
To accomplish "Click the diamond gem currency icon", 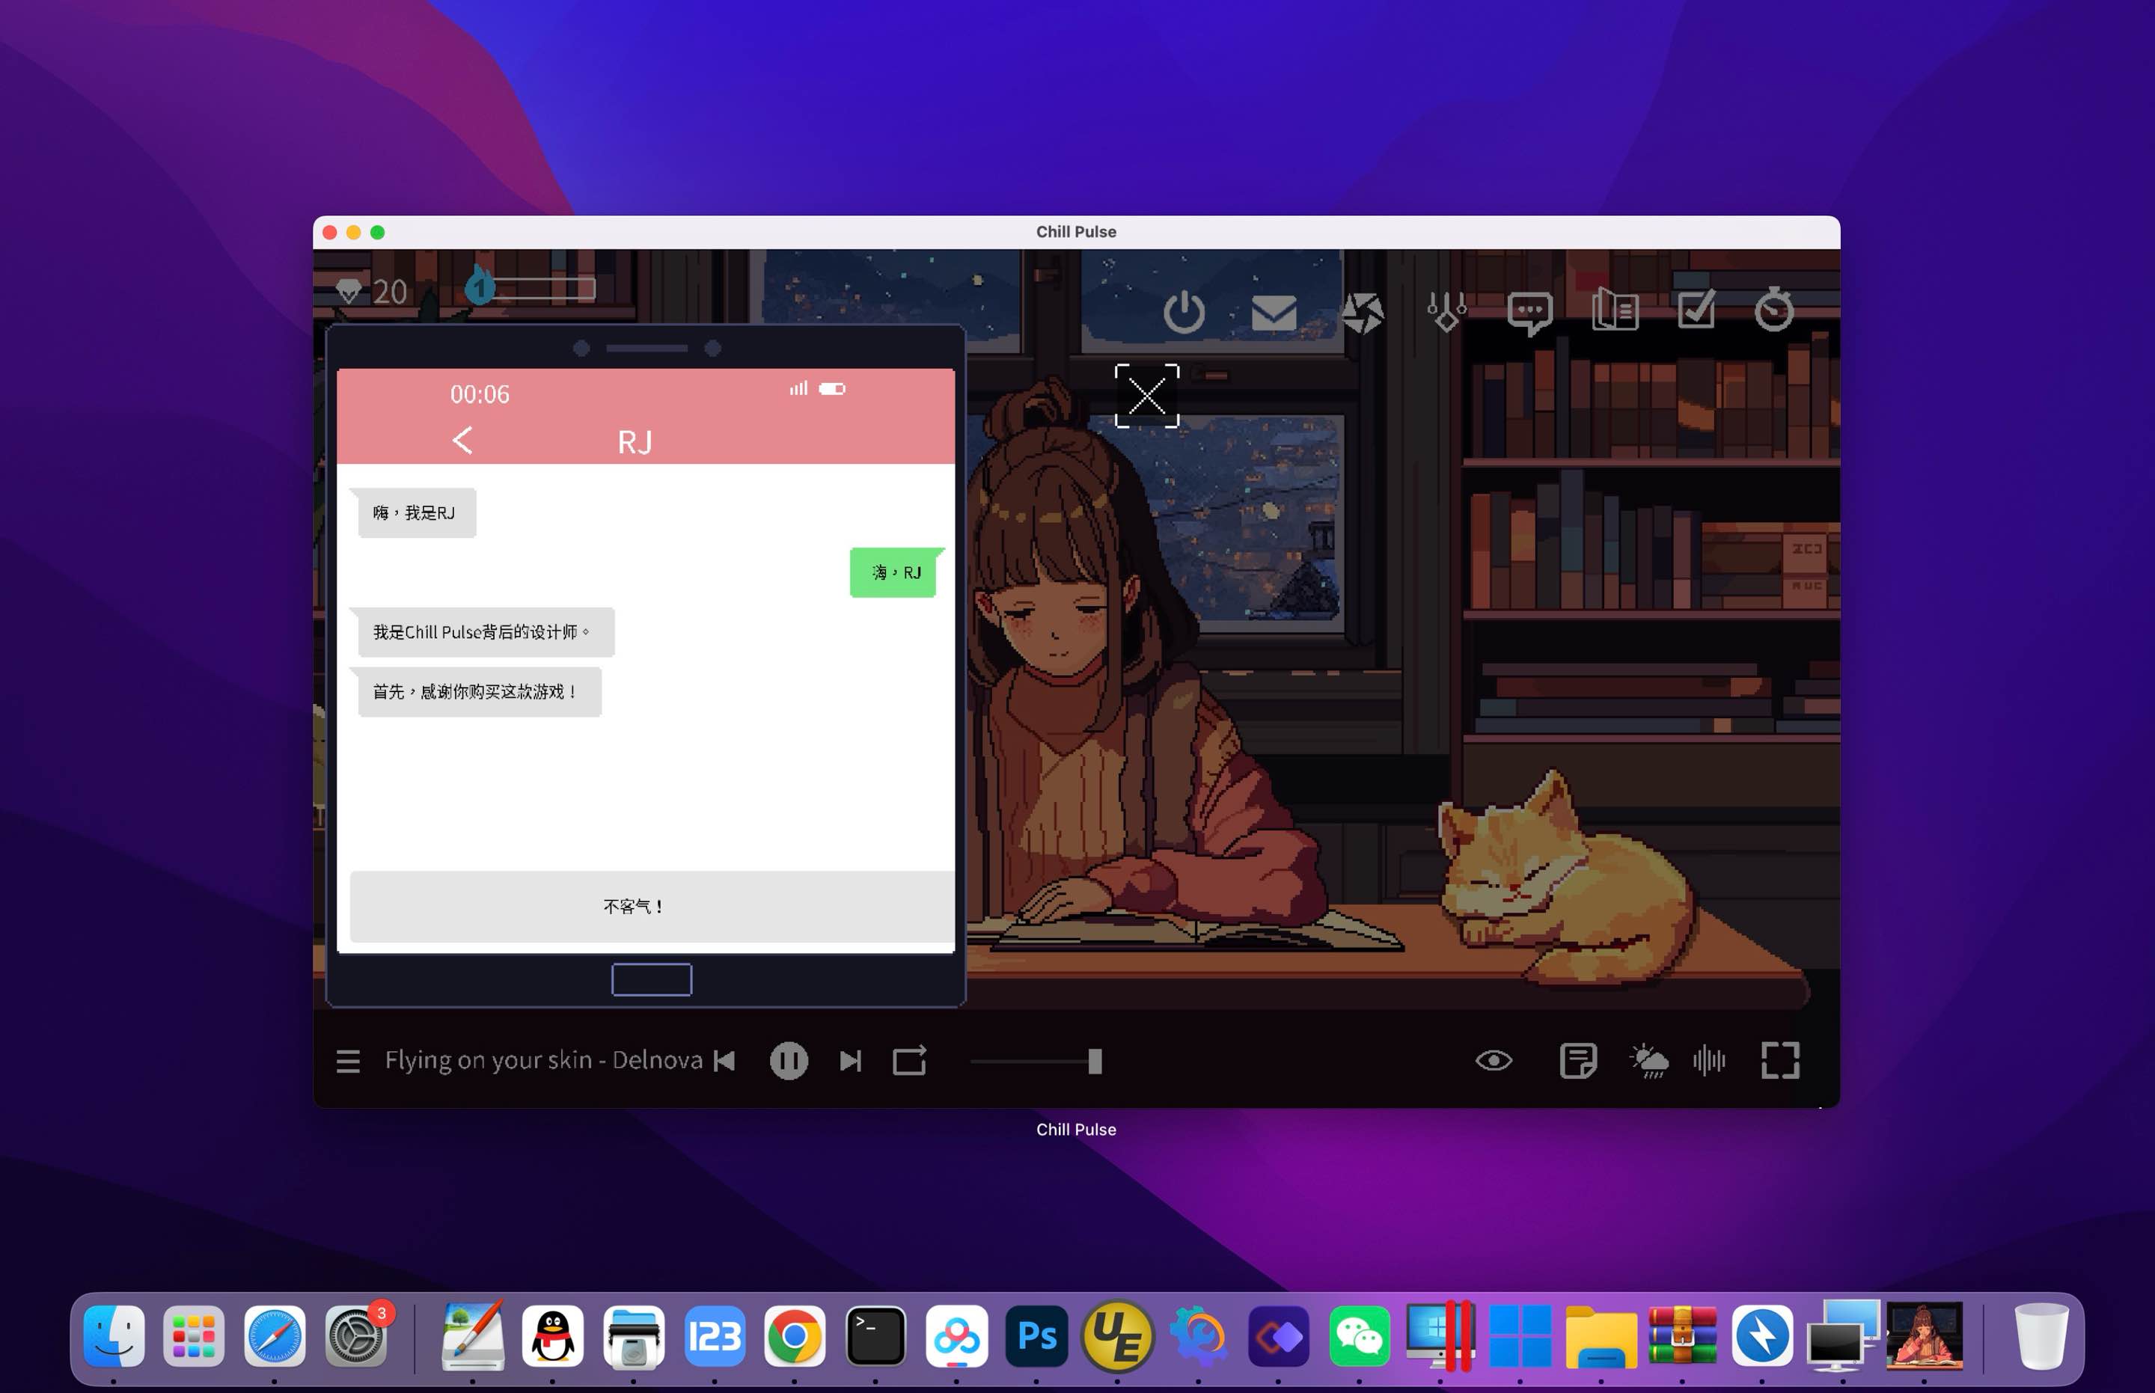I will click(x=348, y=291).
